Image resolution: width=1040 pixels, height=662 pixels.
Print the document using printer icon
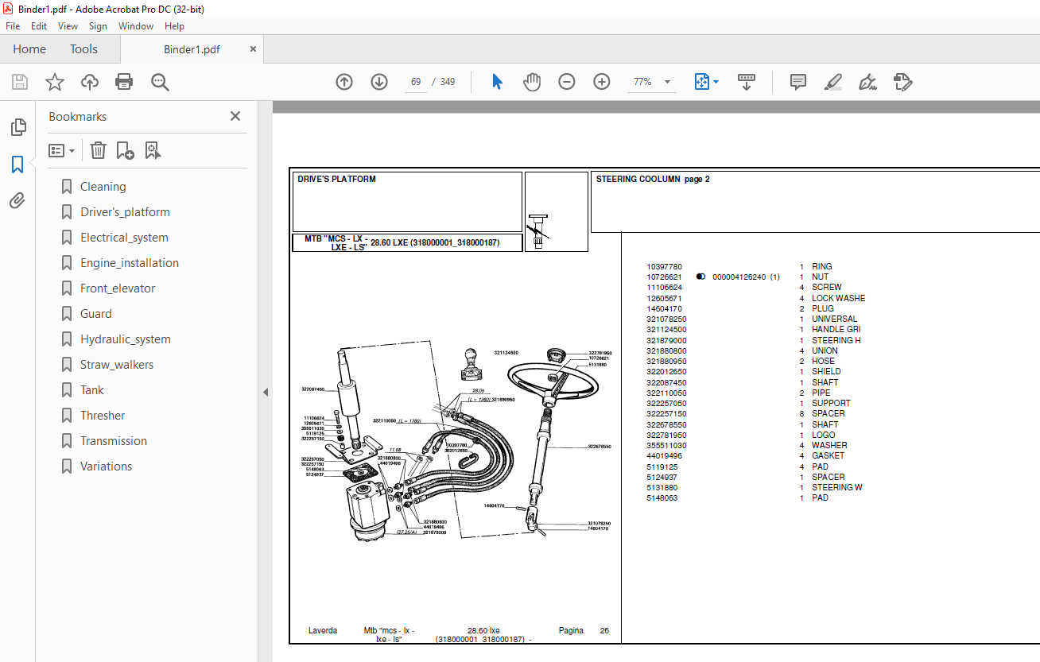pyautogui.click(x=124, y=82)
